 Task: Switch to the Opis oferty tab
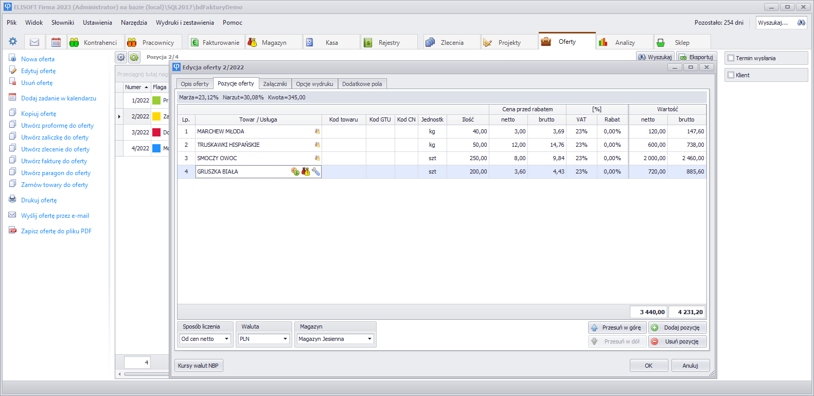(194, 84)
